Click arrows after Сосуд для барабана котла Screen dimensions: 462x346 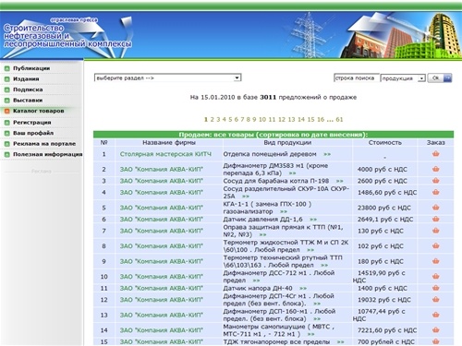click(339, 181)
